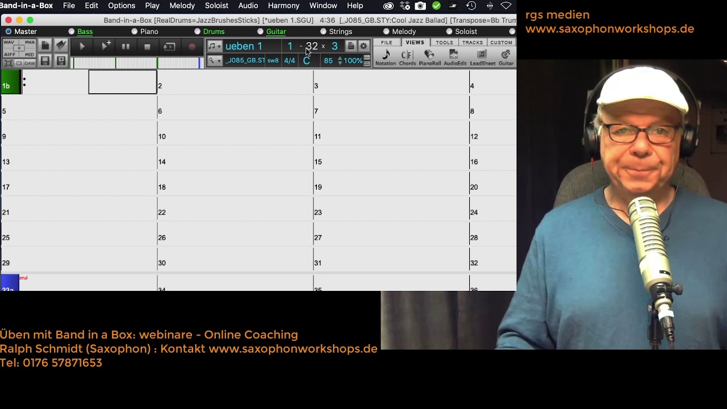Open AudioEdit window
Screen dimensions: 727x409
click(454, 57)
